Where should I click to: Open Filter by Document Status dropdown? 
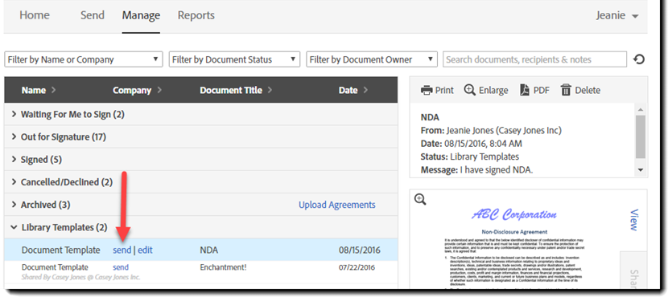pos(234,59)
